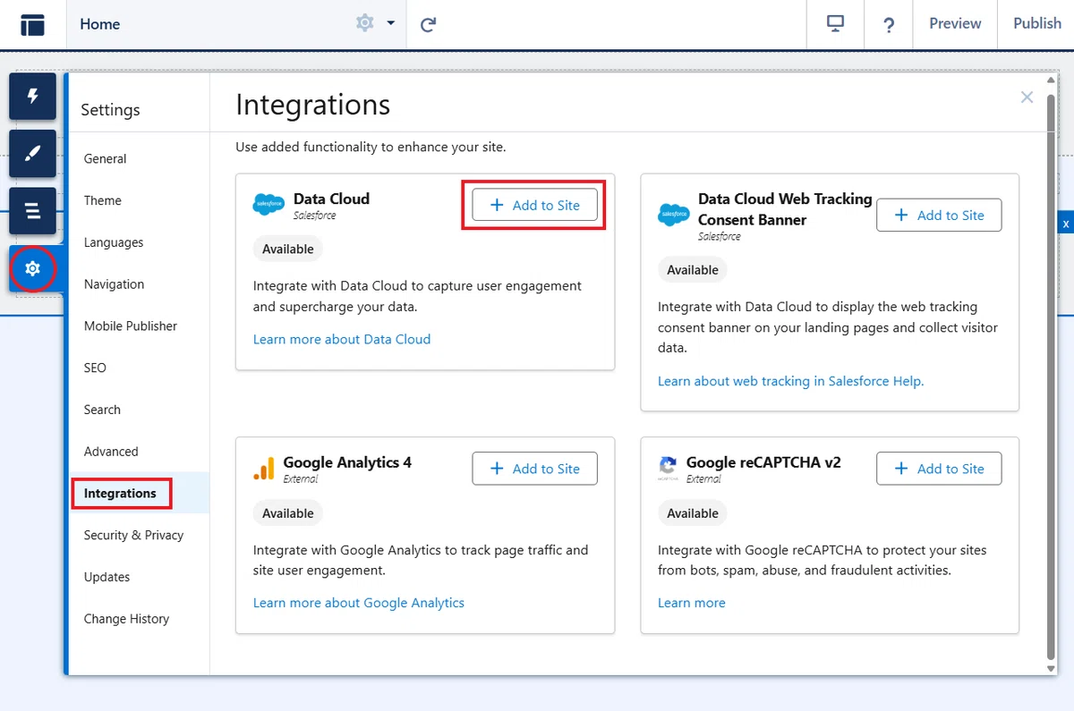Click the scrollbar up arrow
Viewport: 1074px width, 711px height.
point(1052,81)
